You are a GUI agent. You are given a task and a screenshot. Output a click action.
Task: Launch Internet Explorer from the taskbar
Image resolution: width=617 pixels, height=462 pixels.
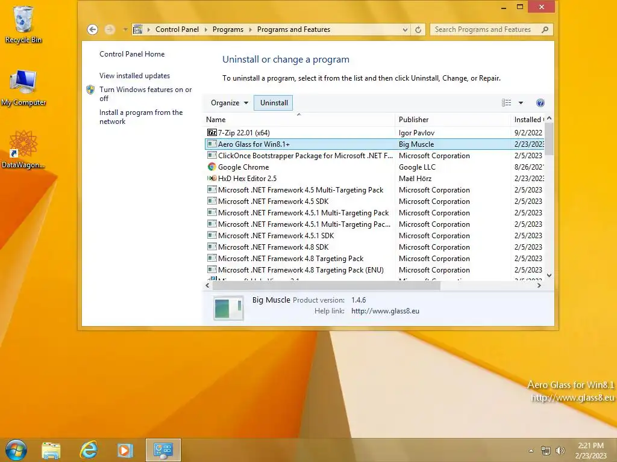tap(89, 450)
